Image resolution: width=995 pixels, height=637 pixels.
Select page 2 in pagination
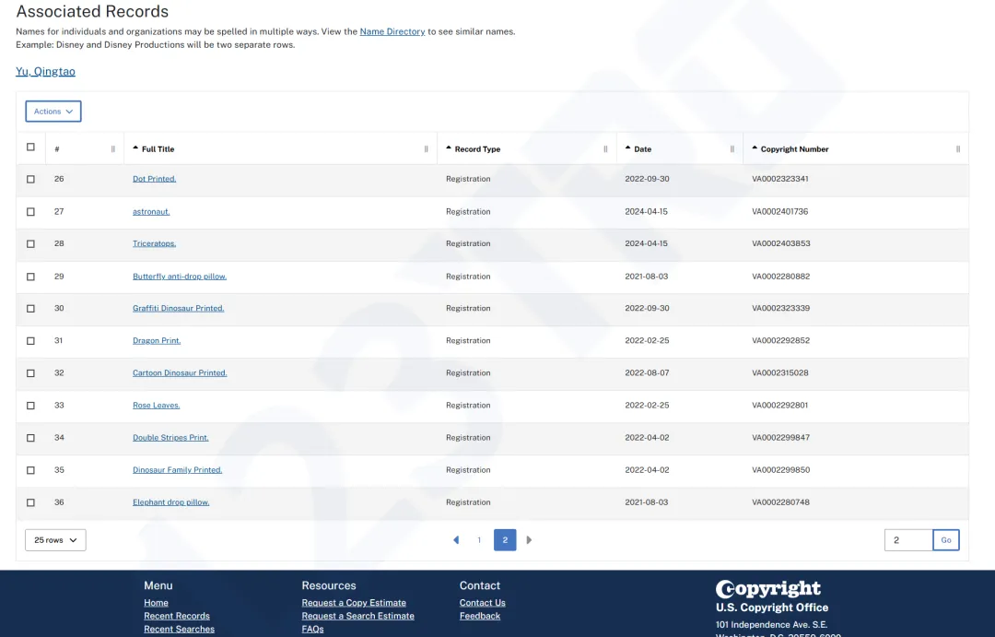tap(505, 540)
